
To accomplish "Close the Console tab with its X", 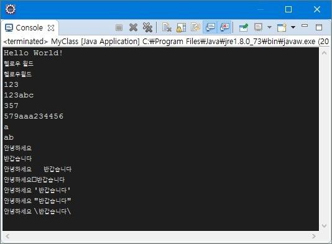I will pyautogui.click(x=51, y=28).
